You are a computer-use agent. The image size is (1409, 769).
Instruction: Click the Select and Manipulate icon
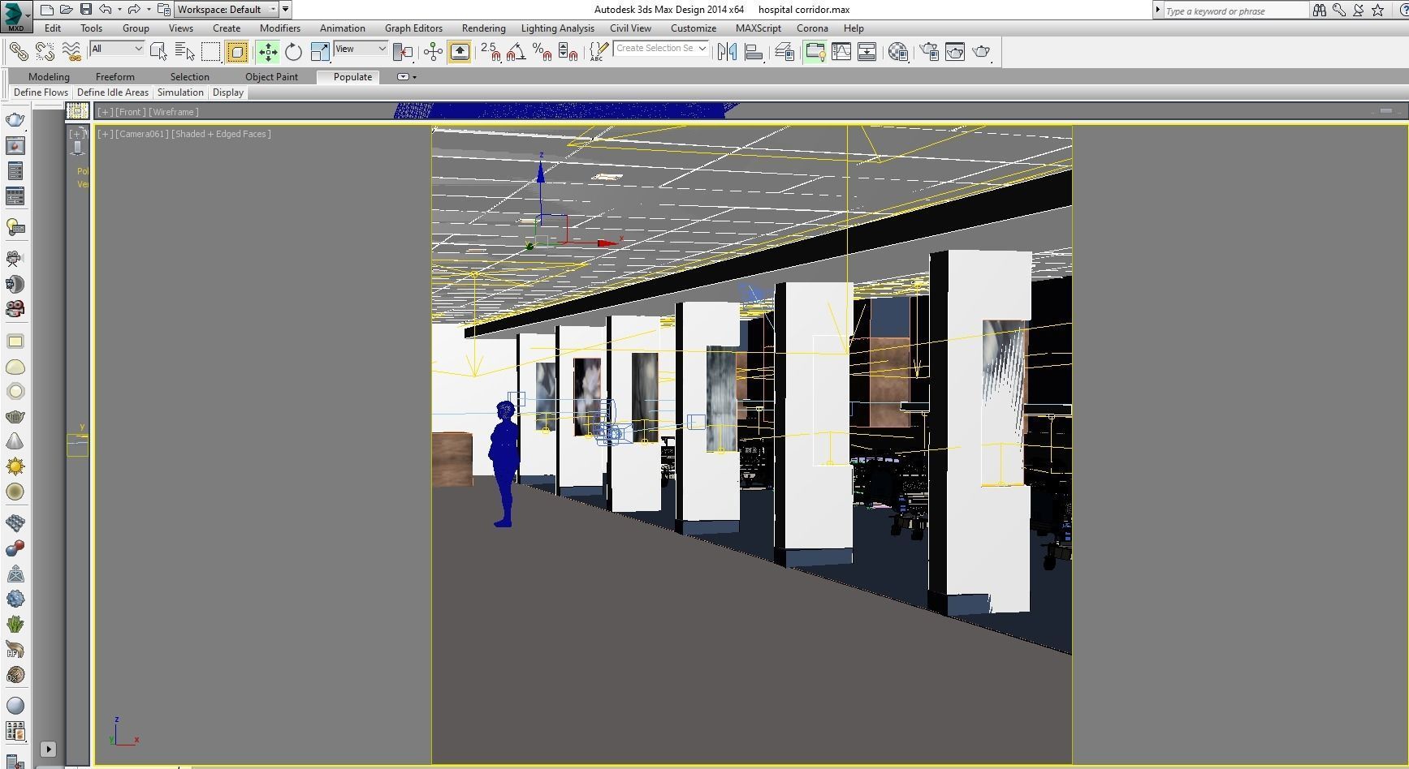click(433, 52)
